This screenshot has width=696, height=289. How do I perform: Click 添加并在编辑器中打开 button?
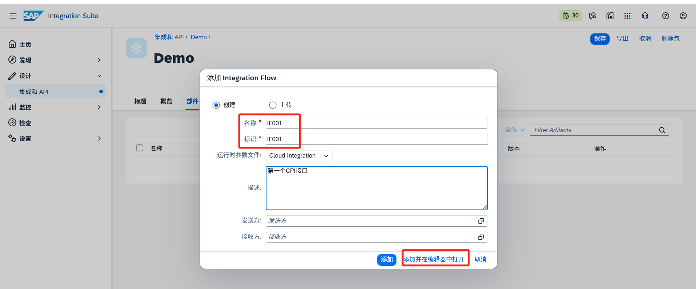(434, 259)
